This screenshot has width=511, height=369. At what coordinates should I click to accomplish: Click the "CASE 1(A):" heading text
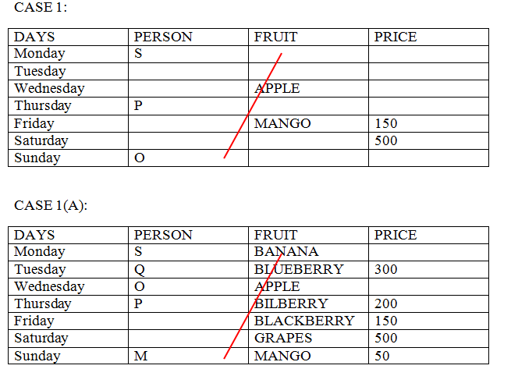(x=51, y=205)
